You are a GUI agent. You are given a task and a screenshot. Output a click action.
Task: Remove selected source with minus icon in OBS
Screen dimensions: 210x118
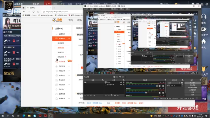[x=109, y=95]
